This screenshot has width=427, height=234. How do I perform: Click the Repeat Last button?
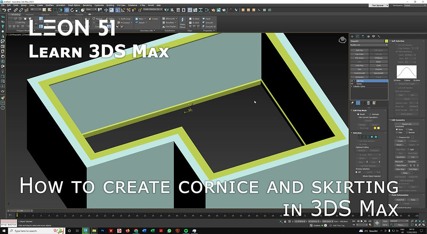click(x=407, y=124)
